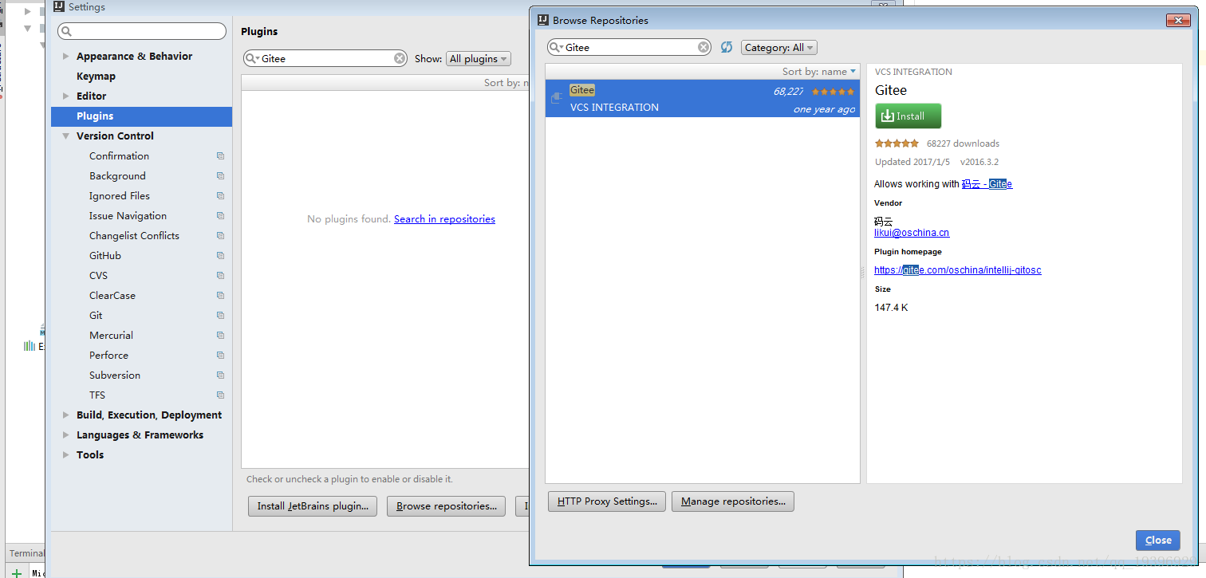Select Changelist Conflicts settings item

(134, 236)
